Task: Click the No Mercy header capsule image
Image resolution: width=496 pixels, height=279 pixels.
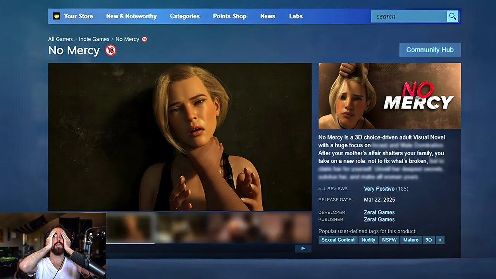Action: click(x=389, y=96)
